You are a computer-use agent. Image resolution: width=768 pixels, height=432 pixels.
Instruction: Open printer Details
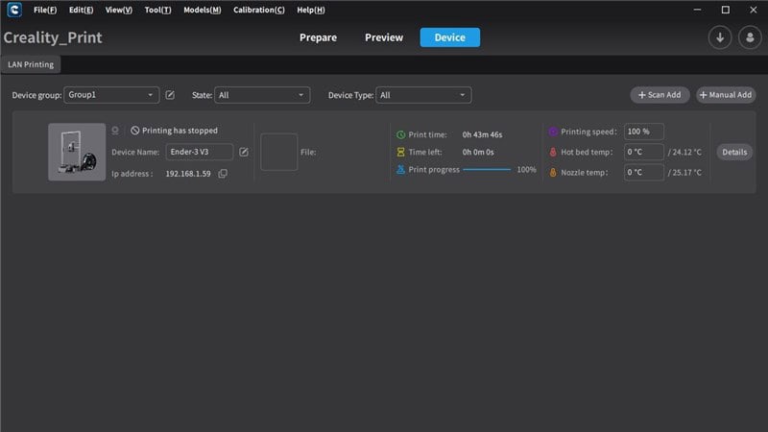coord(734,152)
